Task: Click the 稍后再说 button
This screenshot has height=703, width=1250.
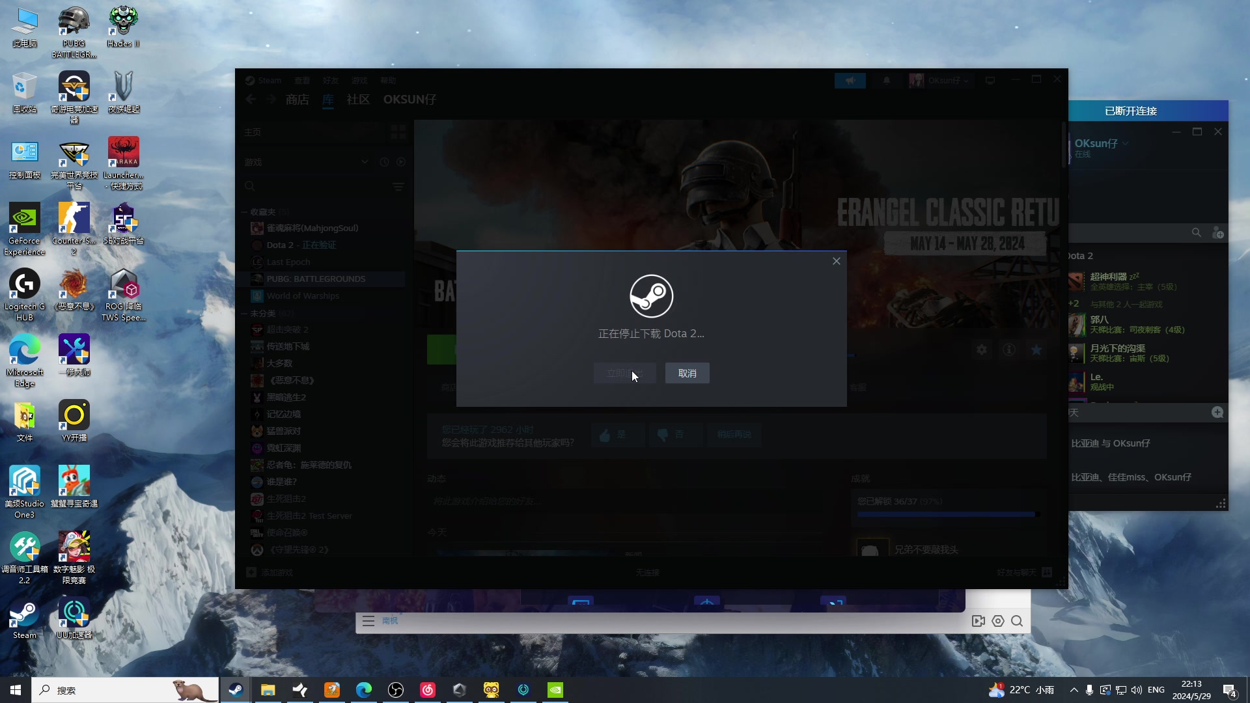Action: point(734,435)
